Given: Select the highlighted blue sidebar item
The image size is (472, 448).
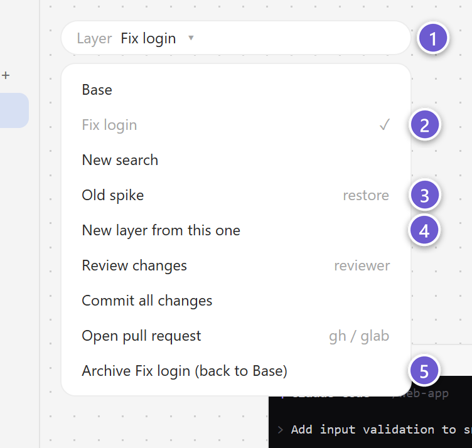Looking at the screenshot, I should pos(14,110).
